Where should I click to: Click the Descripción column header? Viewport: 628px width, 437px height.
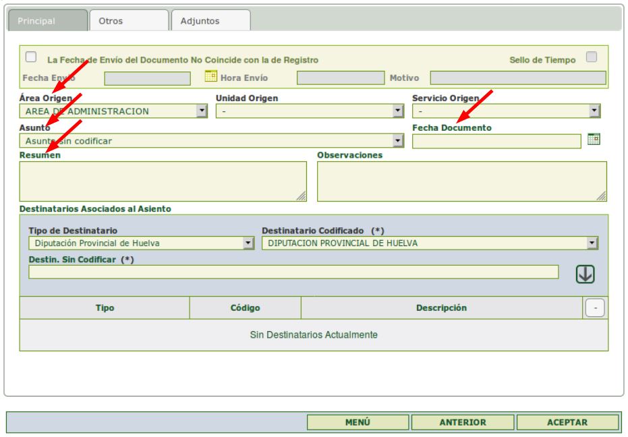click(441, 308)
